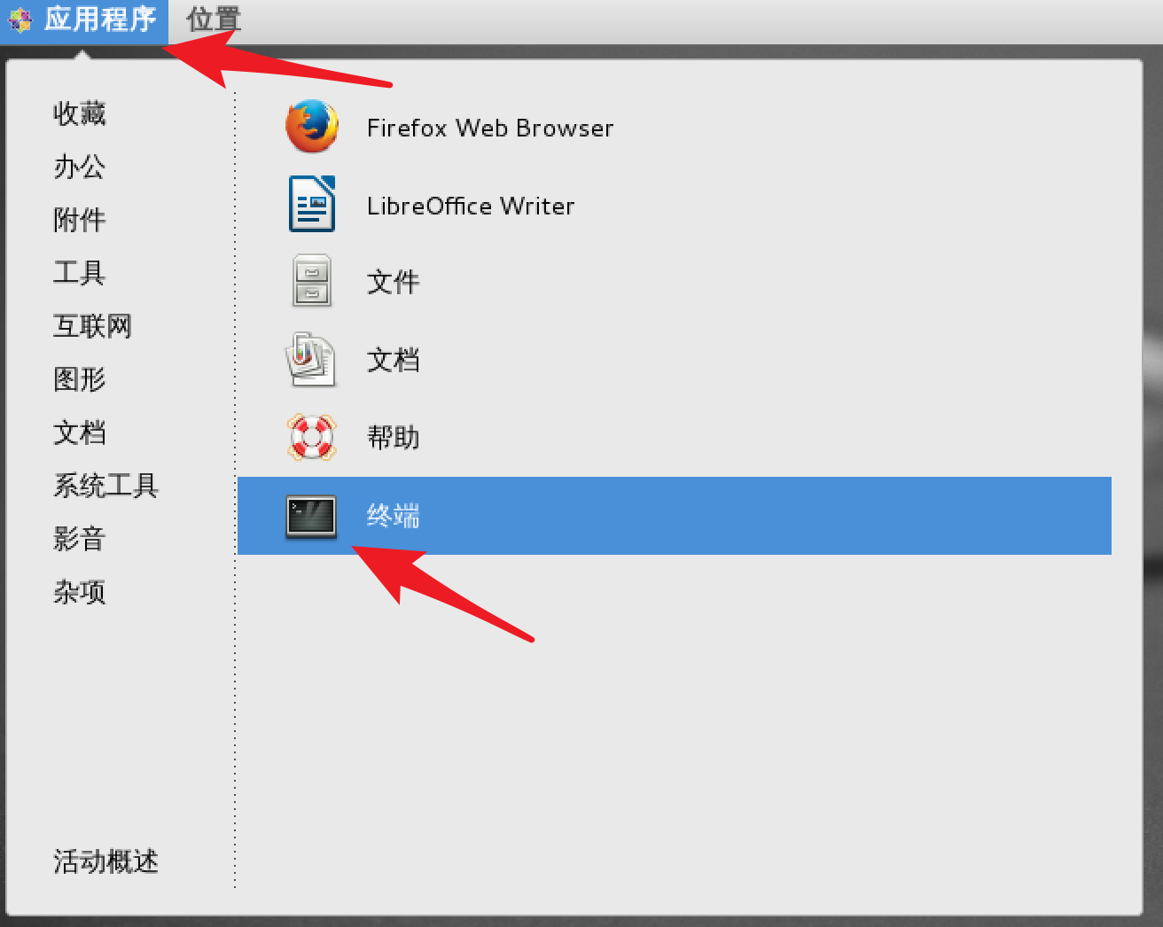Click the file cabinet icon for 文件
Viewport: 1163px width, 927px height.
point(312,281)
